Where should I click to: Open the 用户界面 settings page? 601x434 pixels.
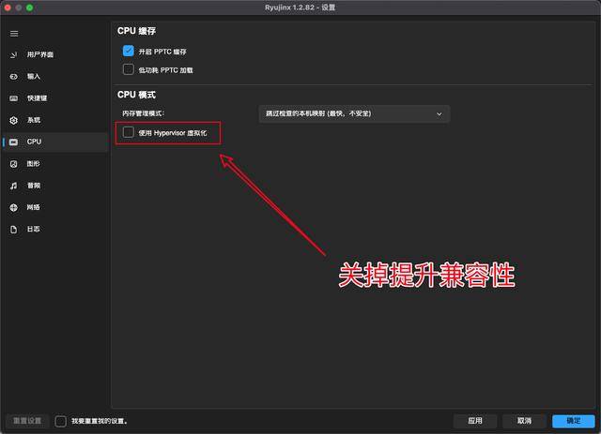(56, 54)
